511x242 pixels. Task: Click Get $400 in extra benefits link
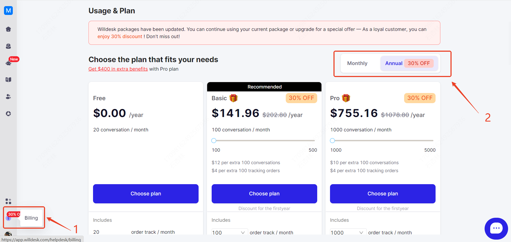click(118, 69)
